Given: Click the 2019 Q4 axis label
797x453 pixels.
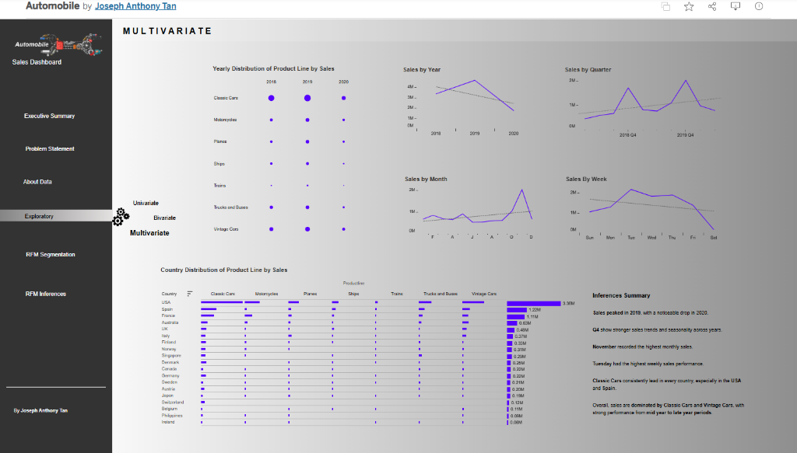Looking at the screenshot, I should 685,135.
